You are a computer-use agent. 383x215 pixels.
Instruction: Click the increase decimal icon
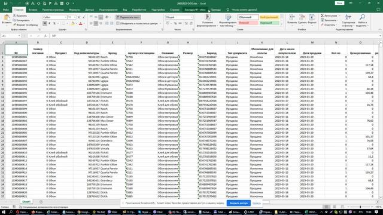pyautogui.click(x=186, y=23)
